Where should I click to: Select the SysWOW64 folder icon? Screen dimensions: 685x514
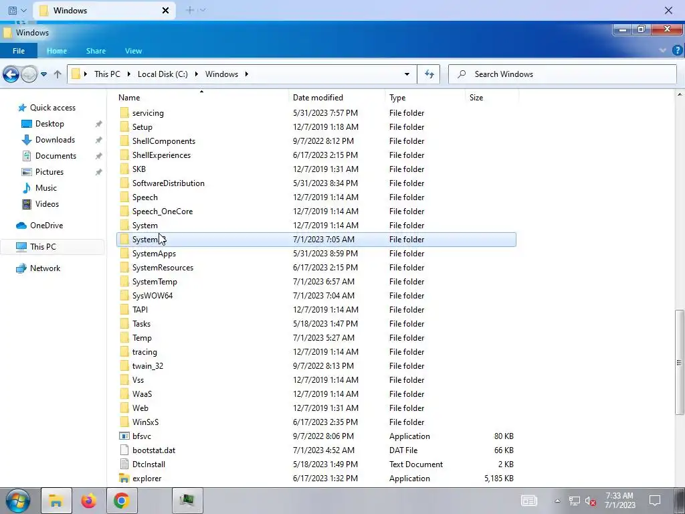pyautogui.click(x=124, y=296)
